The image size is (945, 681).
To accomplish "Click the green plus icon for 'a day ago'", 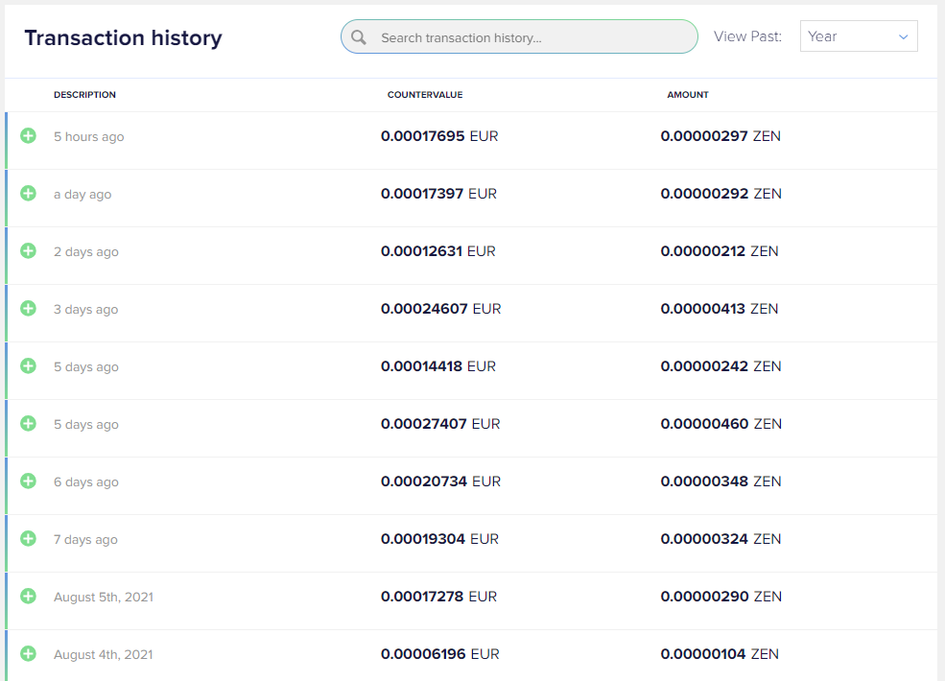I will coord(29,194).
